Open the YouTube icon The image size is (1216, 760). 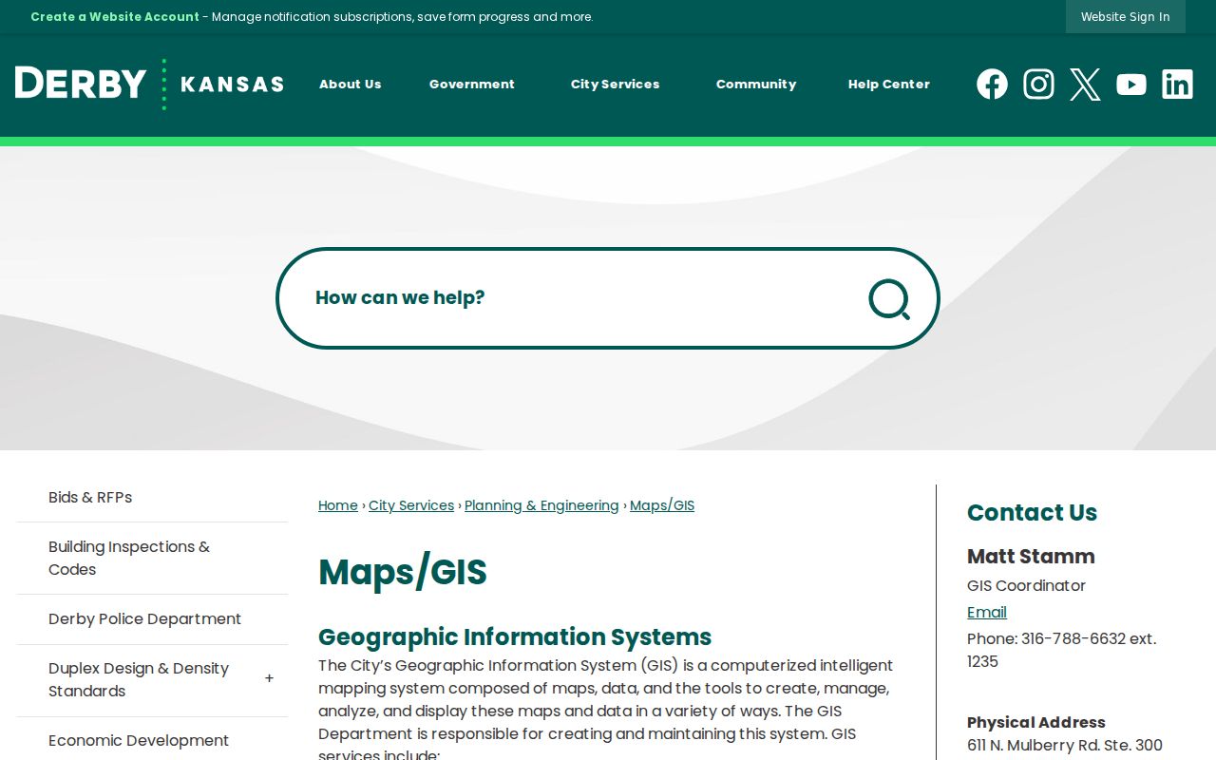click(1130, 85)
